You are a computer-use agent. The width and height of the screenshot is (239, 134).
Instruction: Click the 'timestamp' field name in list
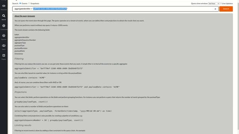tap(19, 54)
